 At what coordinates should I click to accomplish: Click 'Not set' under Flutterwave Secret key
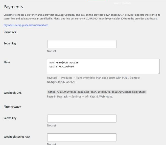point(52,126)
